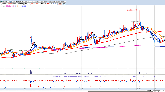Click the 480 moving average label

tap(15, 6)
